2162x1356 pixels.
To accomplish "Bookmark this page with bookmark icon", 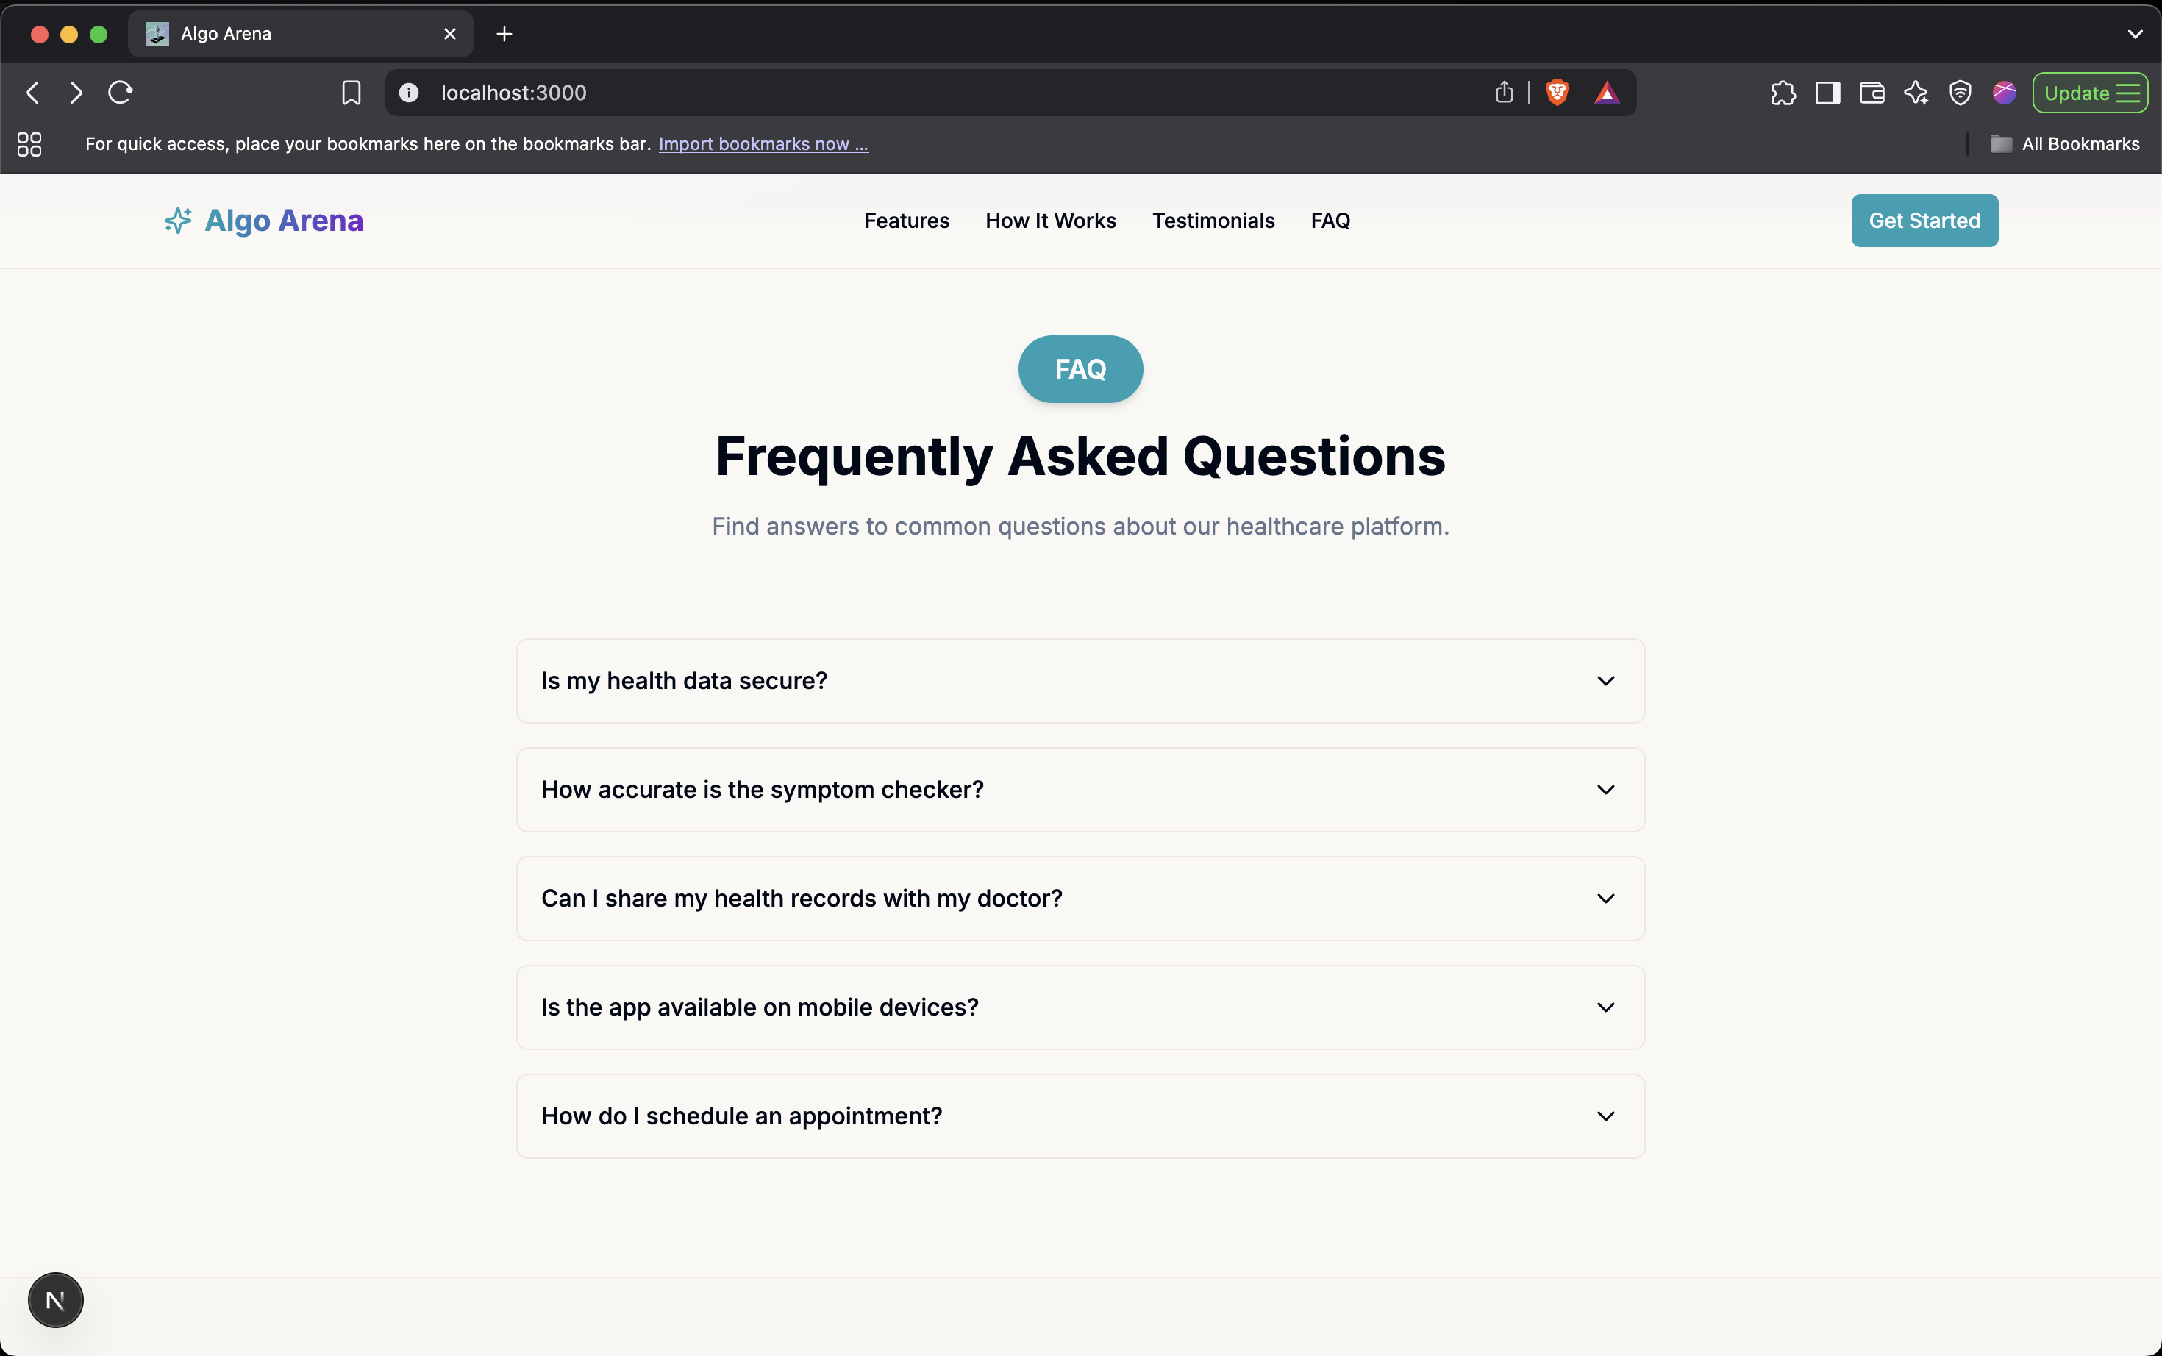I will tap(351, 93).
